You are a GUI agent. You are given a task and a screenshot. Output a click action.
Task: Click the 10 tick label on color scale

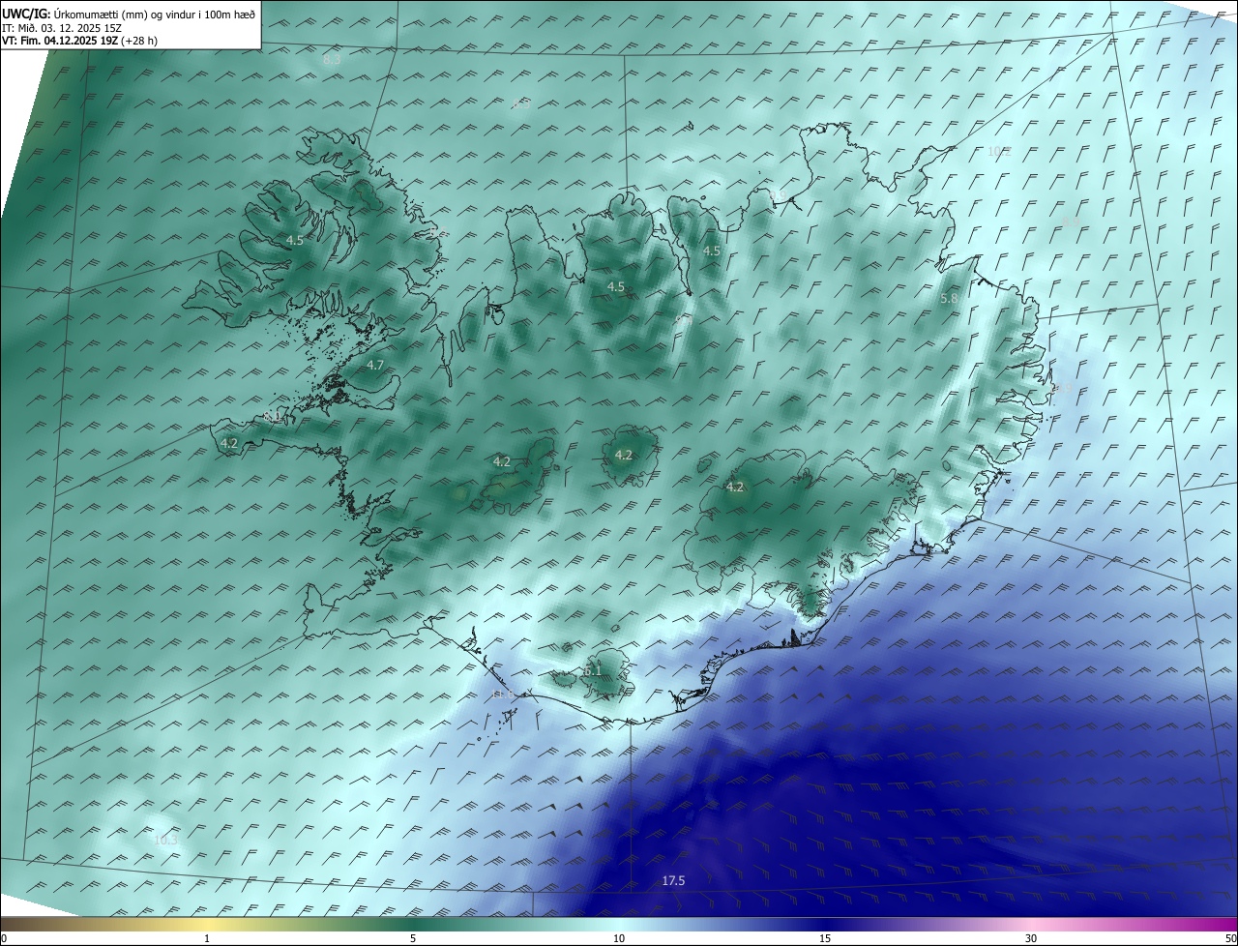click(x=619, y=938)
